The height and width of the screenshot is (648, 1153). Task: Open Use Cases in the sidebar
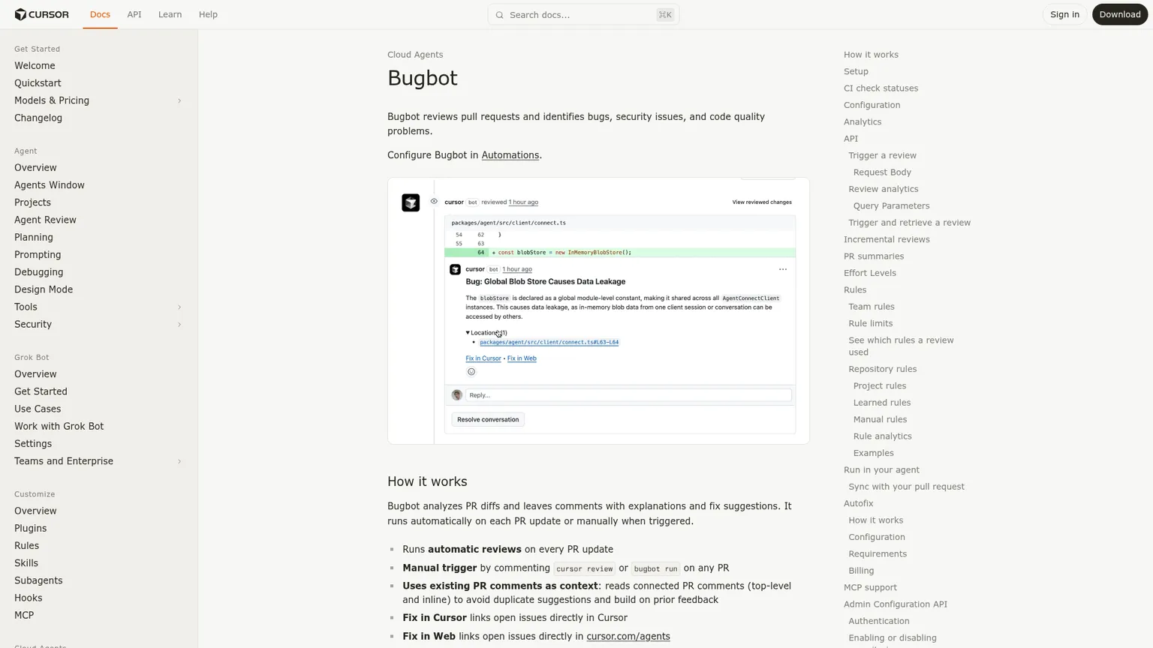click(38, 409)
